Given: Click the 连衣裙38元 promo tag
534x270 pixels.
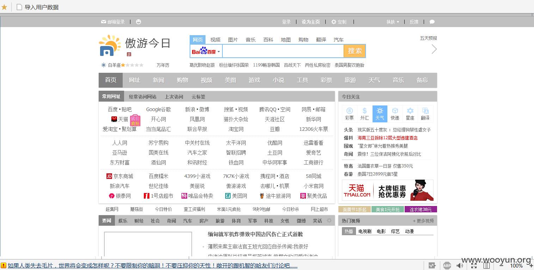Looking at the screenshot, I should tap(421, 210).
